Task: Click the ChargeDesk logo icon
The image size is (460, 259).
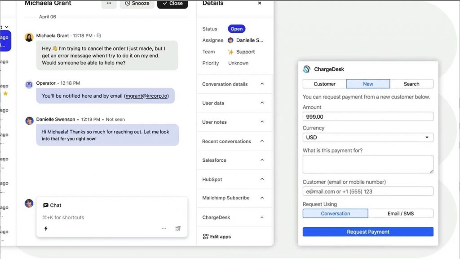Action: coord(306,69)
